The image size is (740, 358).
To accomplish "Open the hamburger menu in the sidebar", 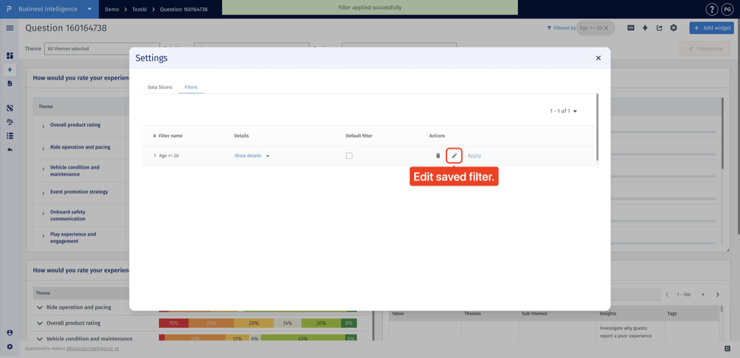I will click(10, 28).
